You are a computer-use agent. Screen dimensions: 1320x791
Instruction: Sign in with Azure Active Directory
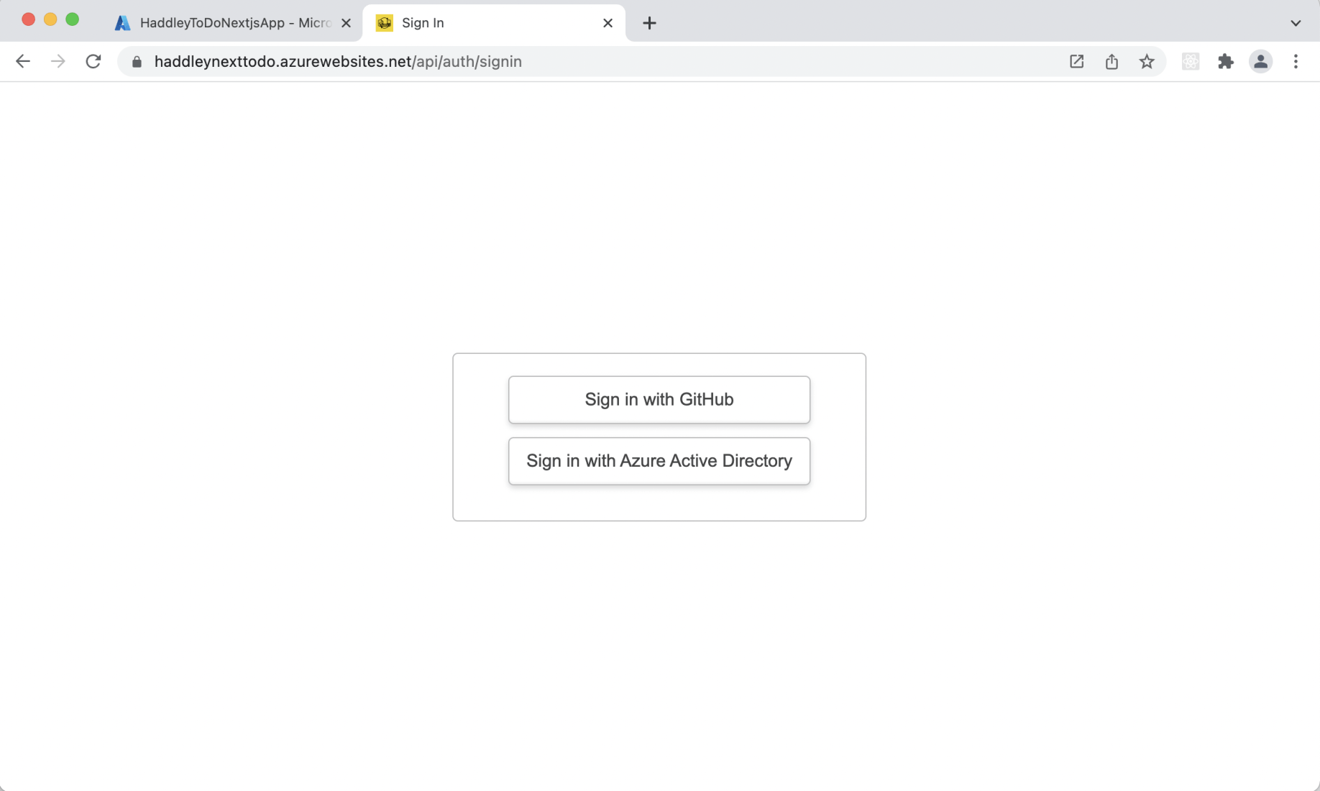659,461
